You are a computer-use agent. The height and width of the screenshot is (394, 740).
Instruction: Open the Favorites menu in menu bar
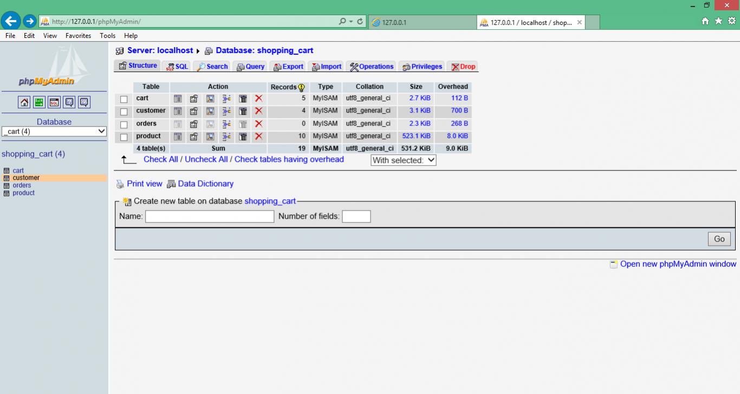(78, 36)
